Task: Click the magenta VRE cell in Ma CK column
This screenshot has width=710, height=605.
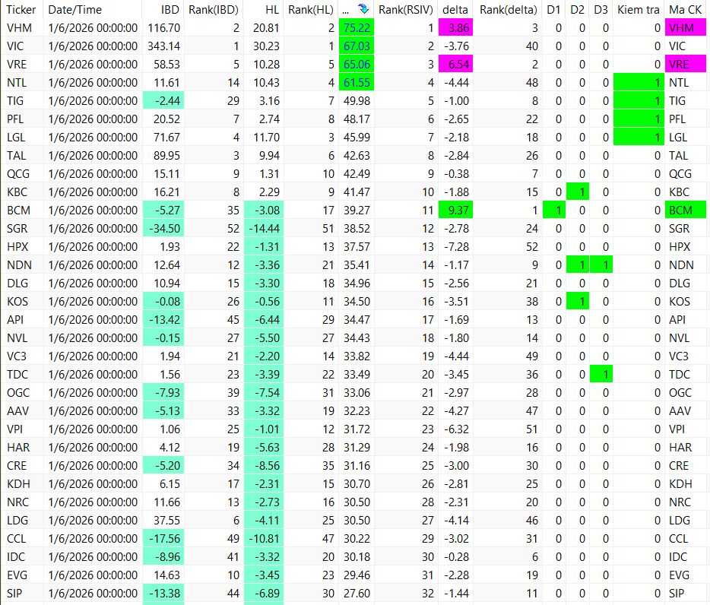Action: pyautogui.click(x=686, y=65)
